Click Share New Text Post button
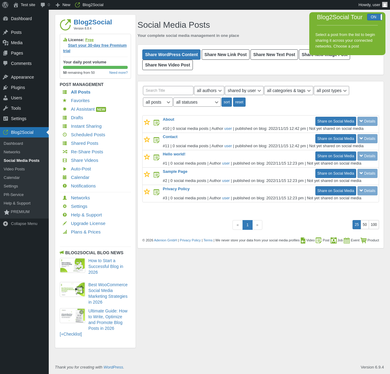The image size is (390, 374). [274, 55]
